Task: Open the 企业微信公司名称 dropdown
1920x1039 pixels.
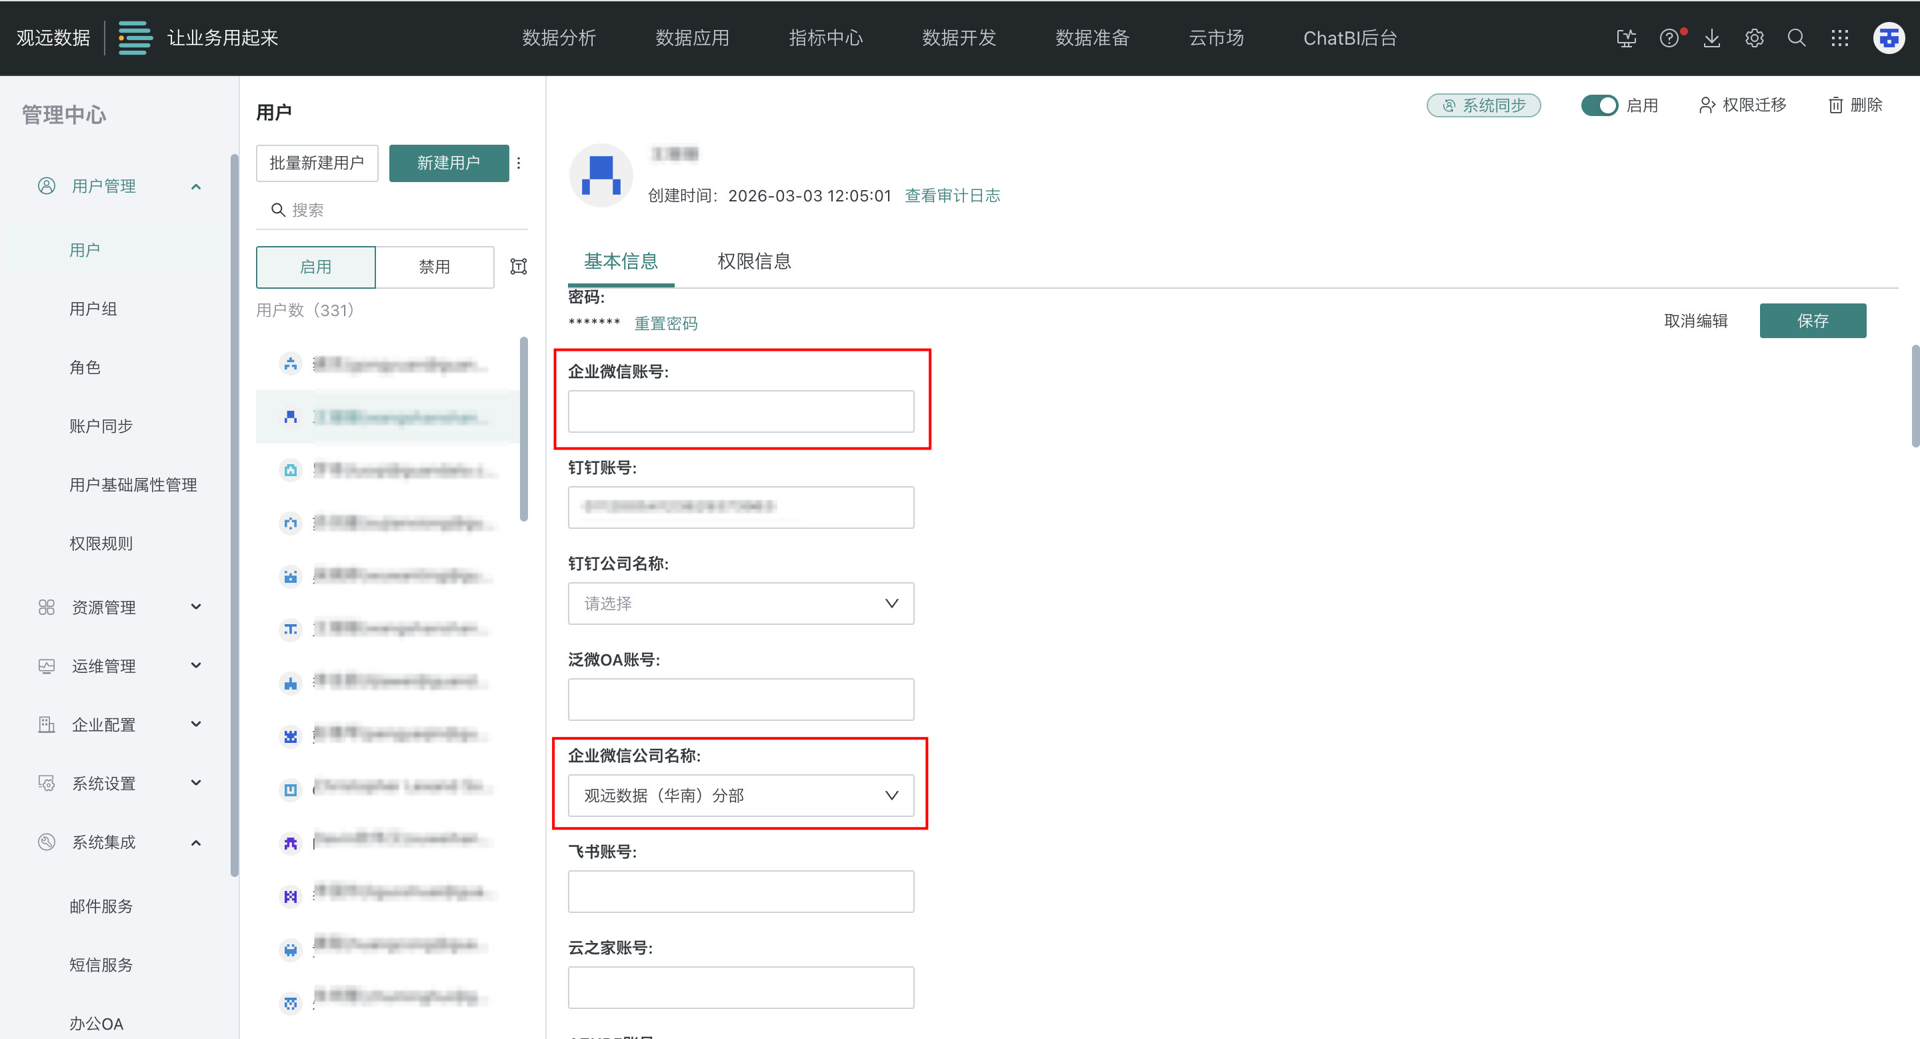Action: (x=740, y=796)
